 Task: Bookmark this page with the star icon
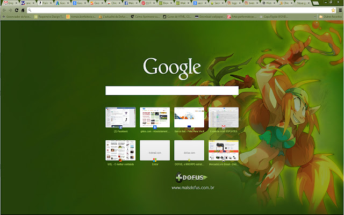coord(333,10)
